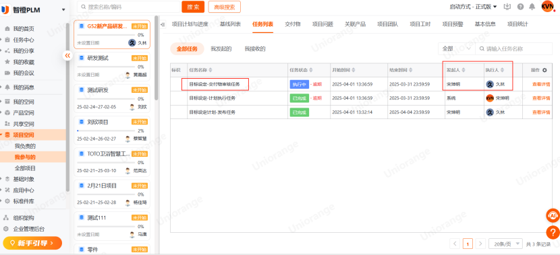
Task: Click the org chart icon beside 组织架构
Action: pyautogui.click(x=6, y=217)
